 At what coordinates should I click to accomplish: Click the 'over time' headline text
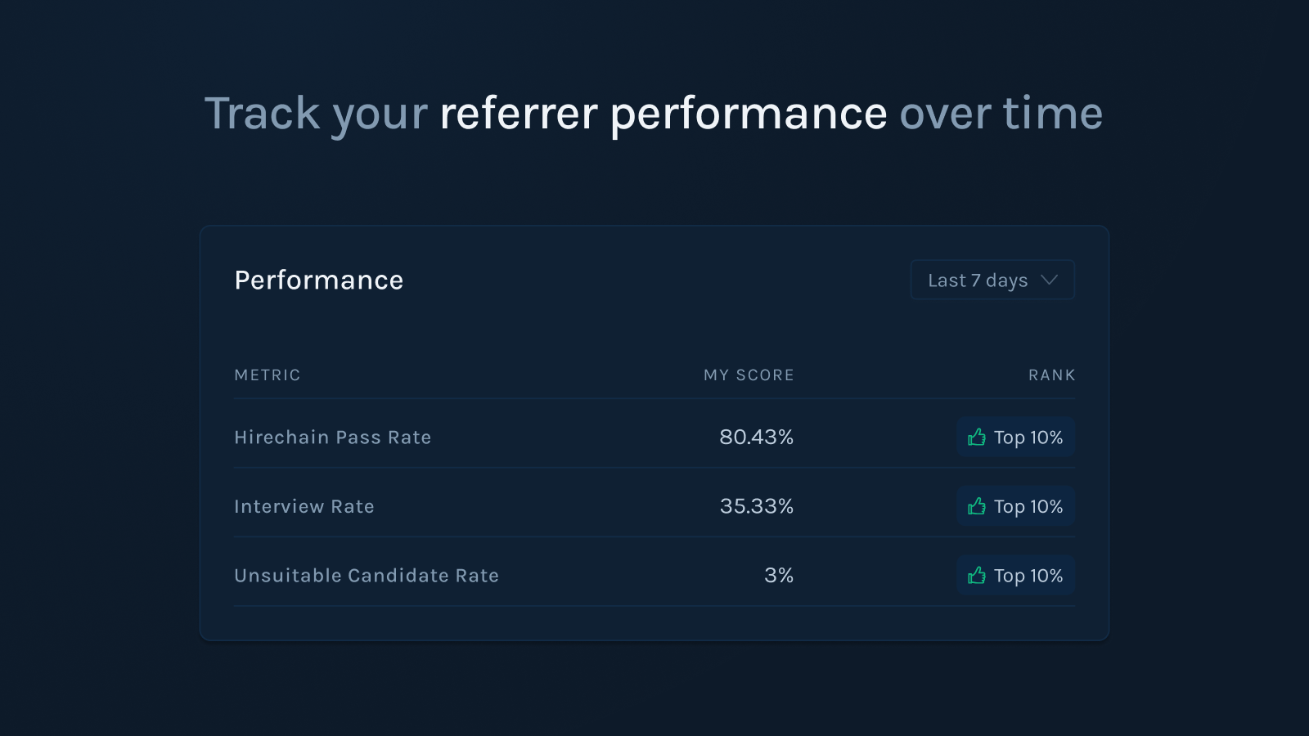tap(1001, 114)
